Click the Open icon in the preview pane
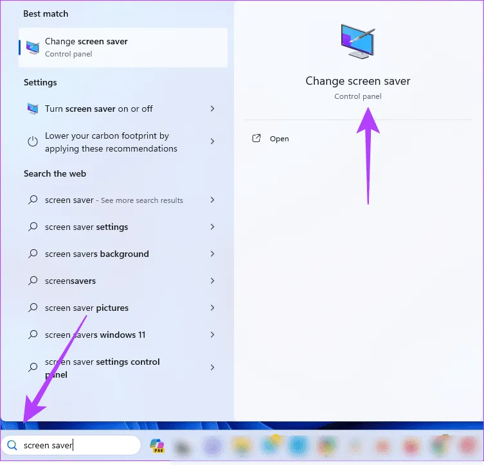The height and width of the screenshot is (465, 484). (x=257, y=139)
